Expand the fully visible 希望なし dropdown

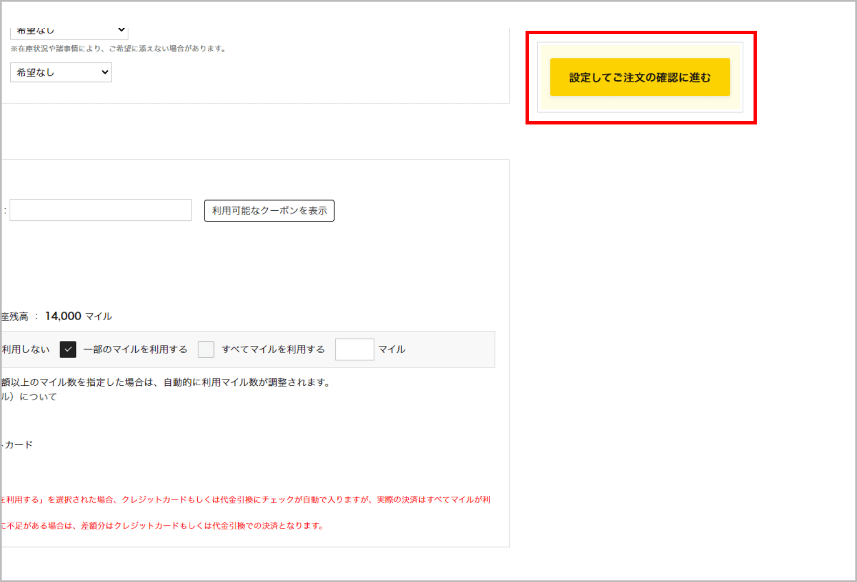[x=61, y=72]
